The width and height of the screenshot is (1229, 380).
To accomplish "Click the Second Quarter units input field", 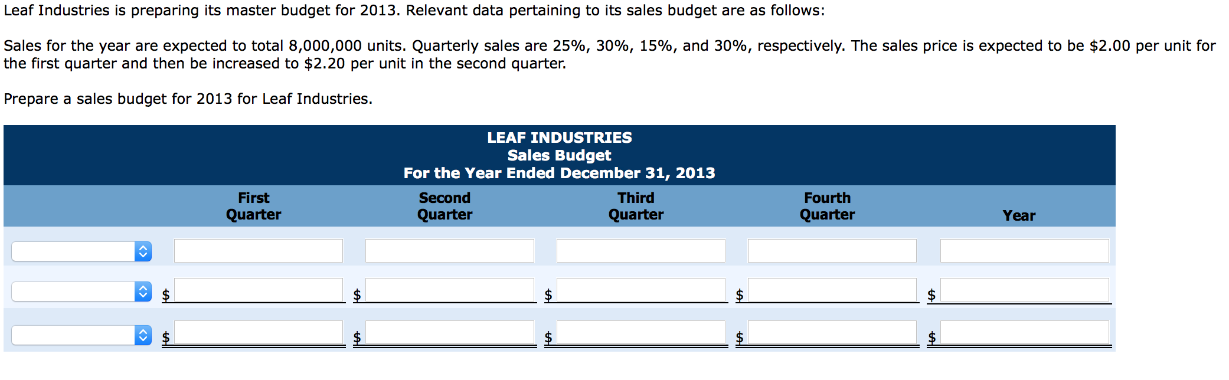I will coord(449,250).
